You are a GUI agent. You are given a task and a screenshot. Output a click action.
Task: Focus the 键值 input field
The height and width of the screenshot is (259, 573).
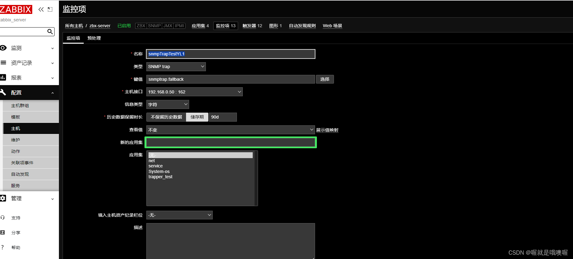(231, 79)
